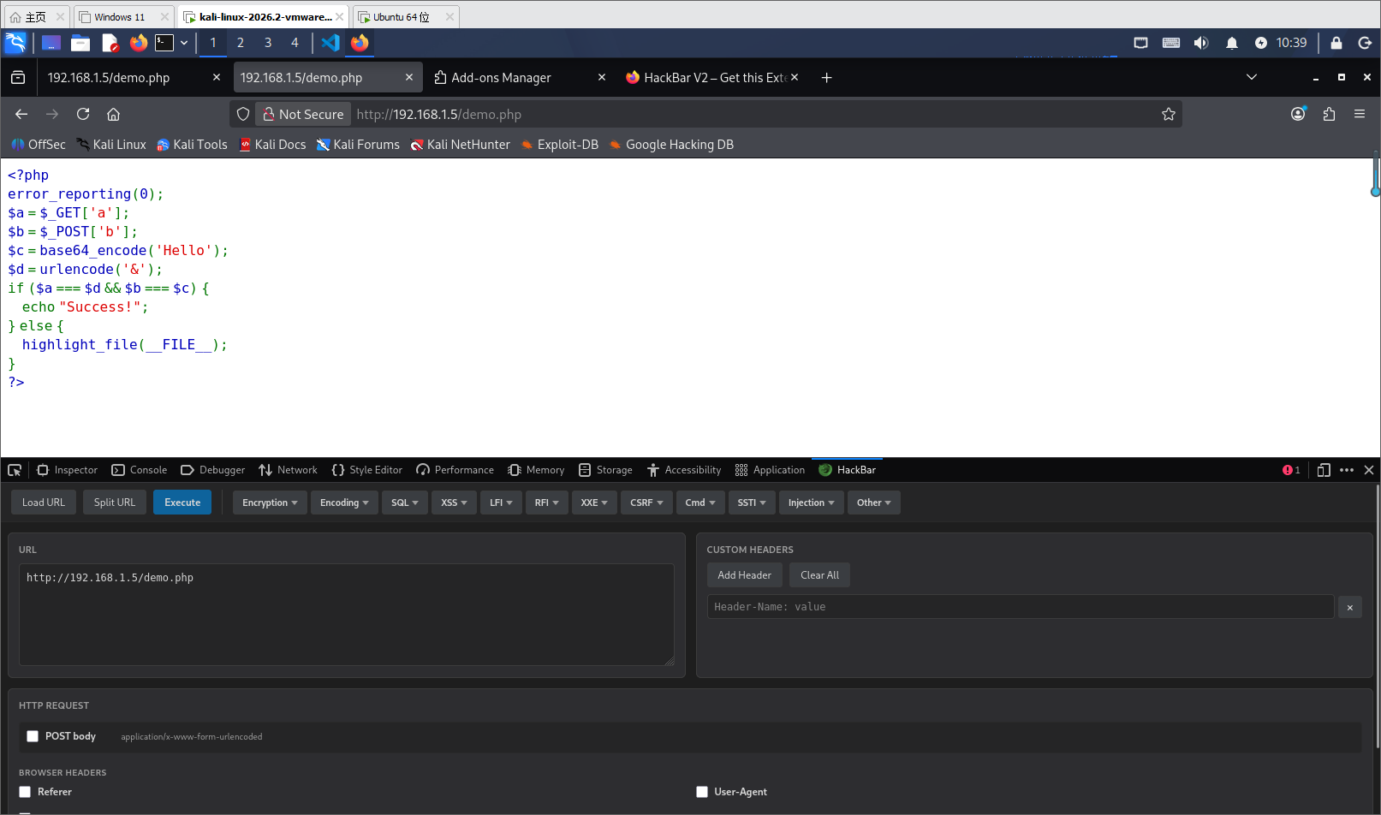
Task: Remove the custom header row
Action: [1349, 607]
